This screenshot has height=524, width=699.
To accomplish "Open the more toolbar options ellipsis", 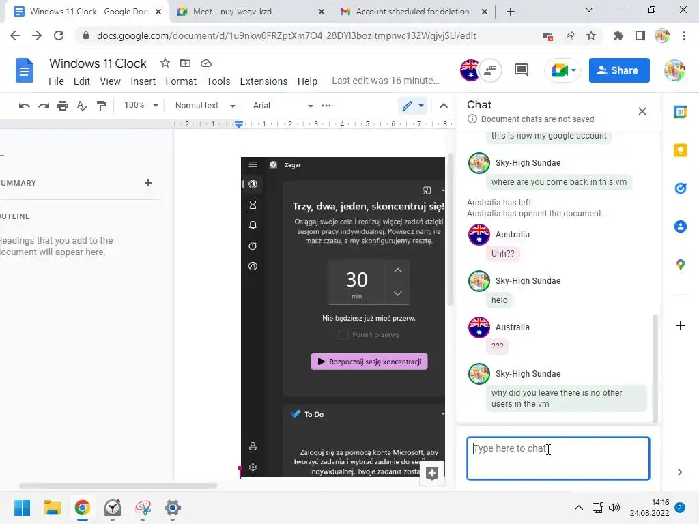I will pos(326,106).
